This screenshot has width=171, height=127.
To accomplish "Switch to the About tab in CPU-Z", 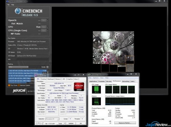I will pyautogui.click(x=76, y=79).
